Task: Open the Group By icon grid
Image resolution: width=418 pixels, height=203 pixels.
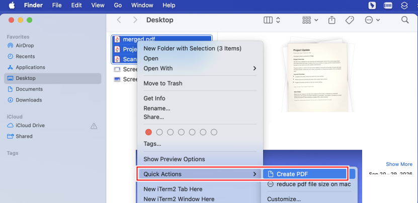Action: tap(307, 20)
